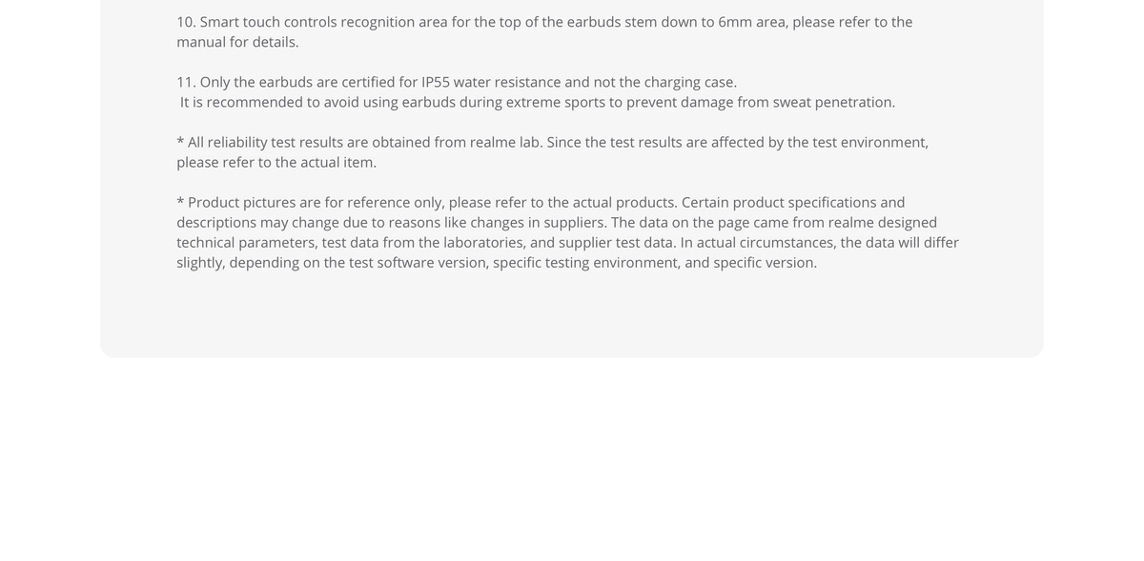Click the asterisk before "Product pictures"
1144x561 pixels.
click(180, 201)
